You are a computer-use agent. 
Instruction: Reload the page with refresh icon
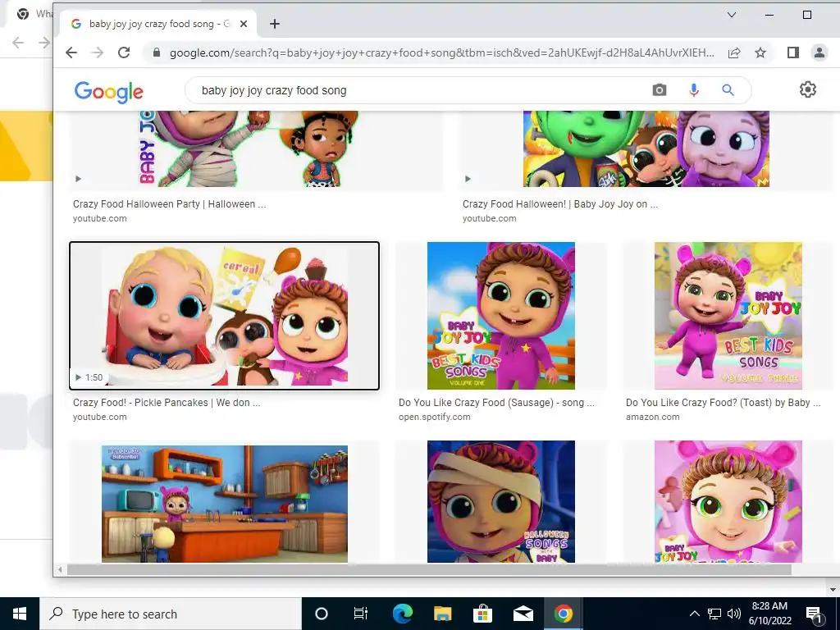pyautogui.click(x=124, y=52)
